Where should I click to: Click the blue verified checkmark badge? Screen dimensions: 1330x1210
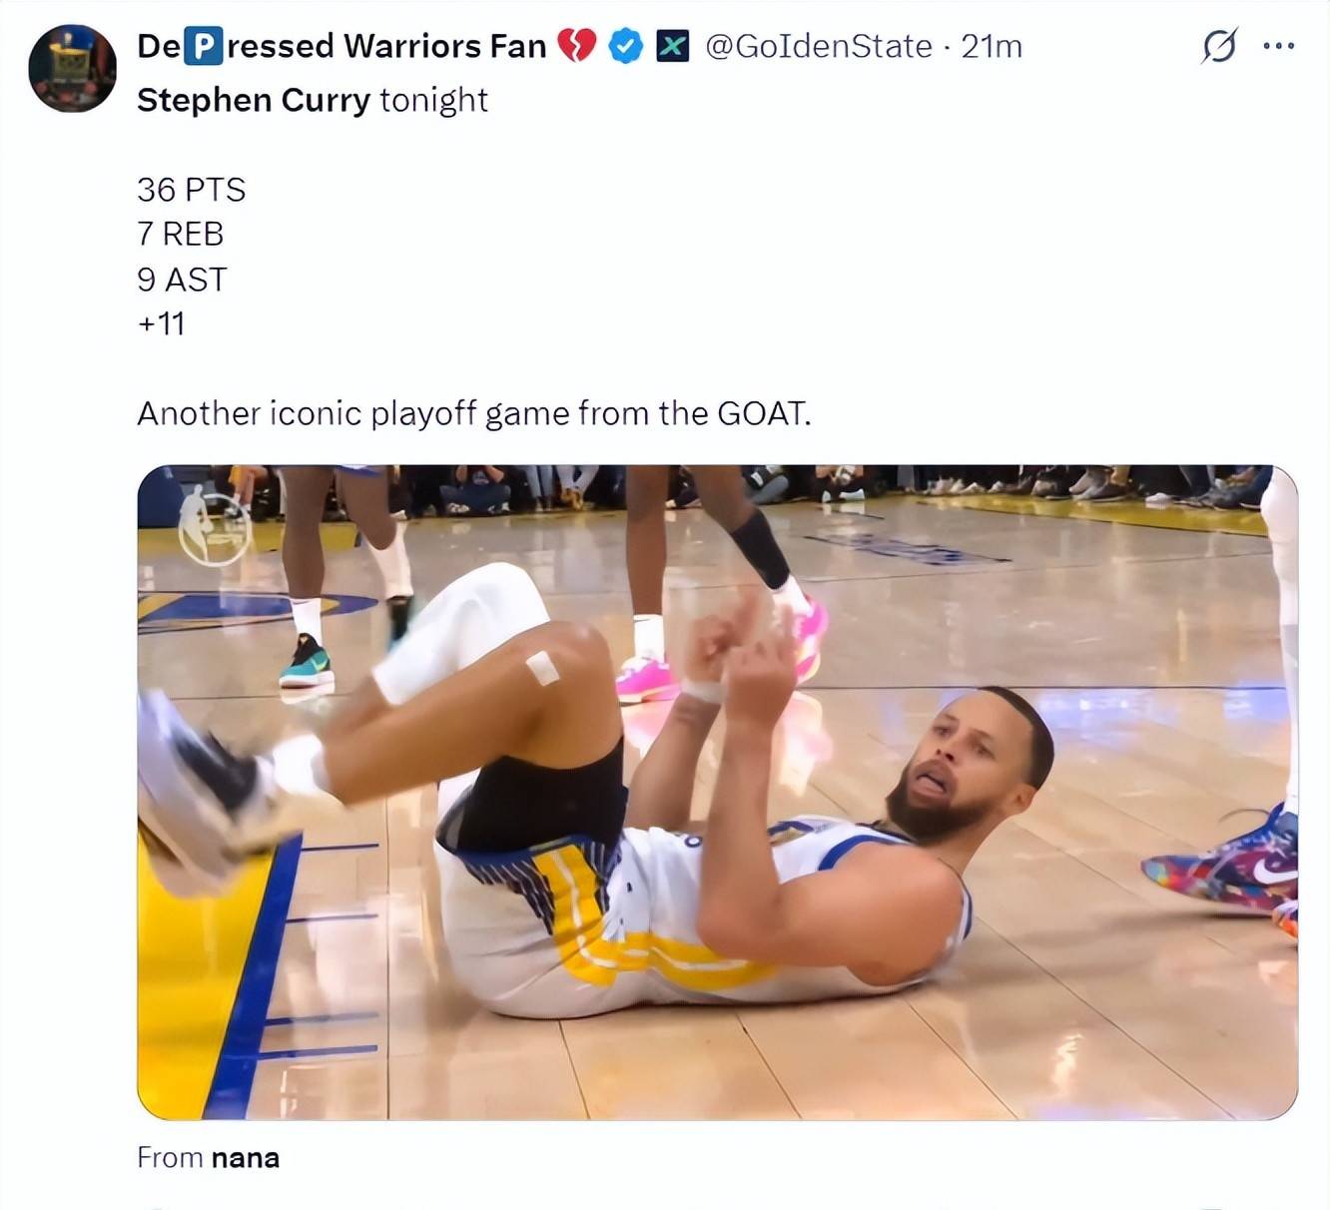click(x=625, y=46)
